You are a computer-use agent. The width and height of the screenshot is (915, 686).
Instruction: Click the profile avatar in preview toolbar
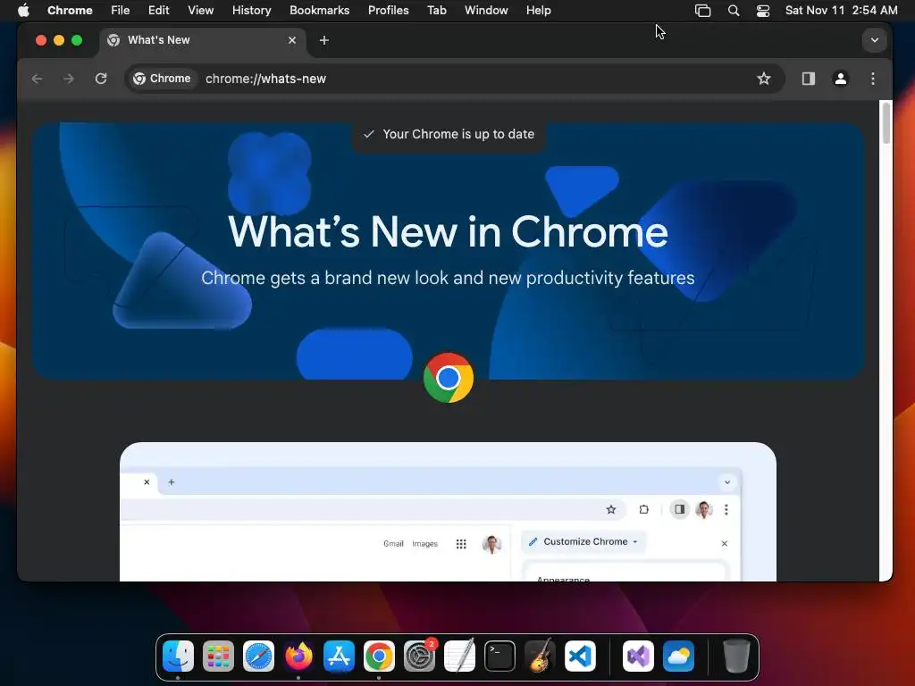tap(704, 510)
